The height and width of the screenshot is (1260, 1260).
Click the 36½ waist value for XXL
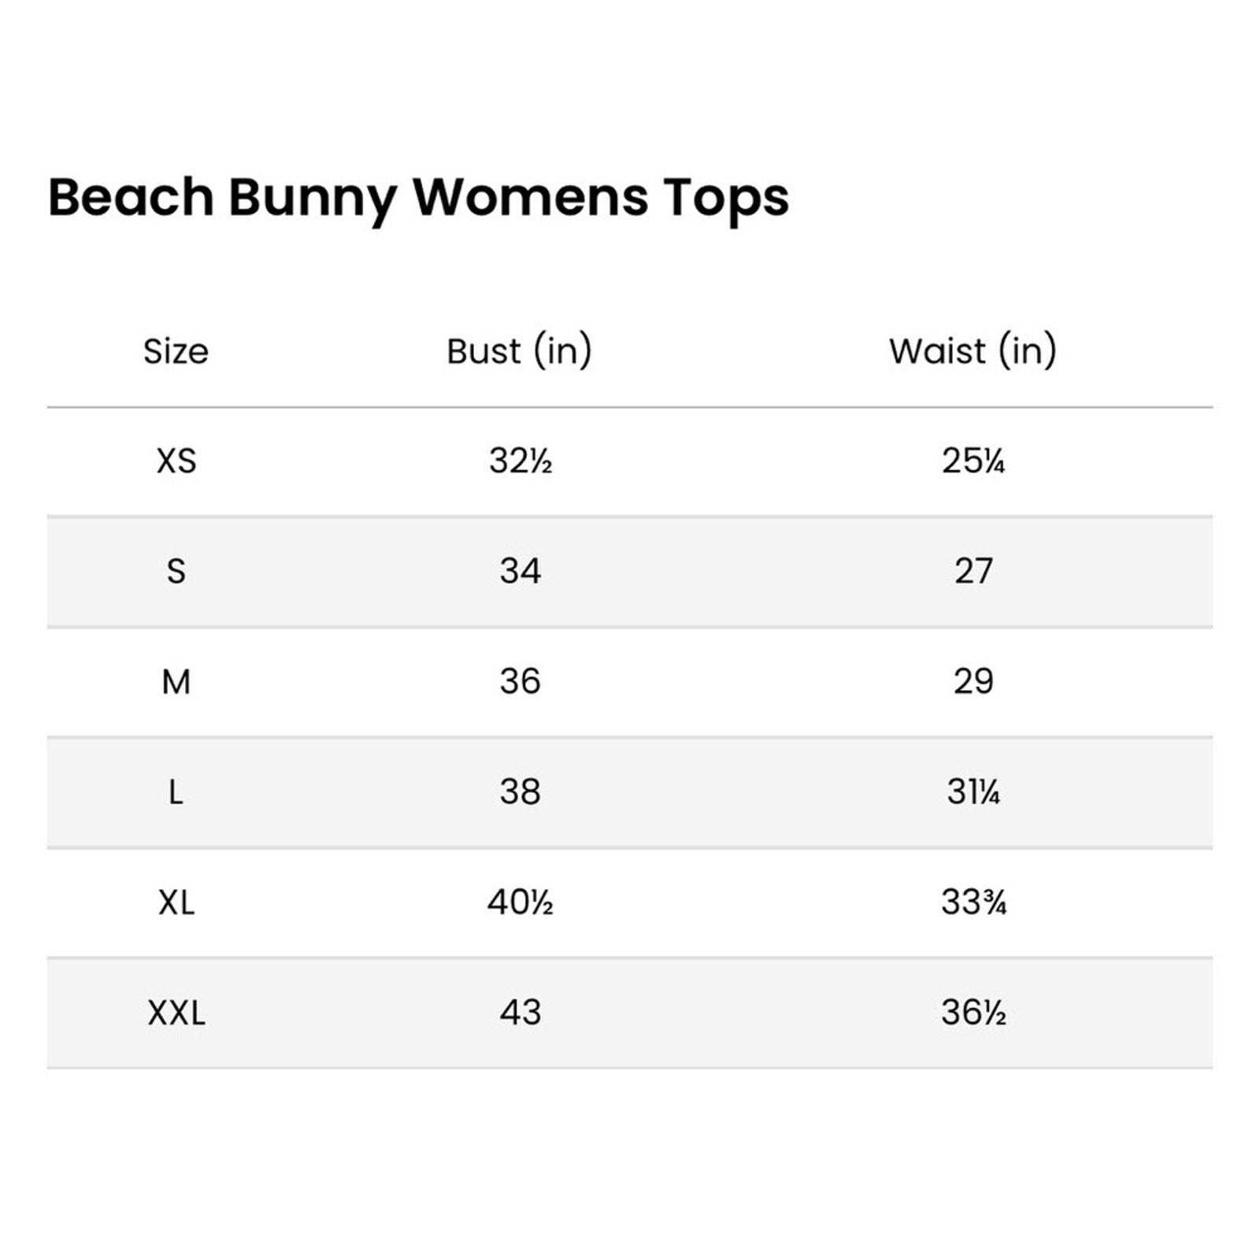click(973, 1013)
